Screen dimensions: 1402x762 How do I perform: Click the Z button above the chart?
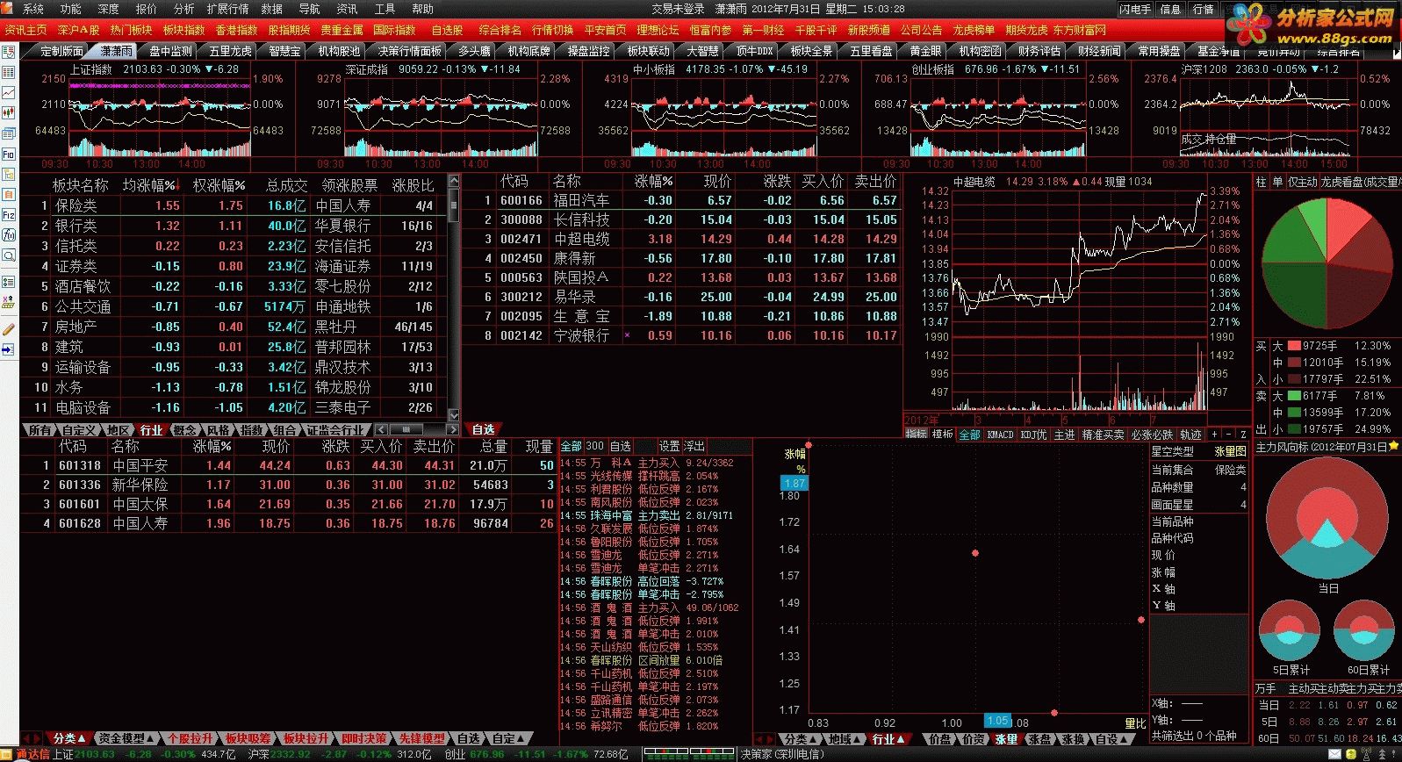[x=1243, y=435]
